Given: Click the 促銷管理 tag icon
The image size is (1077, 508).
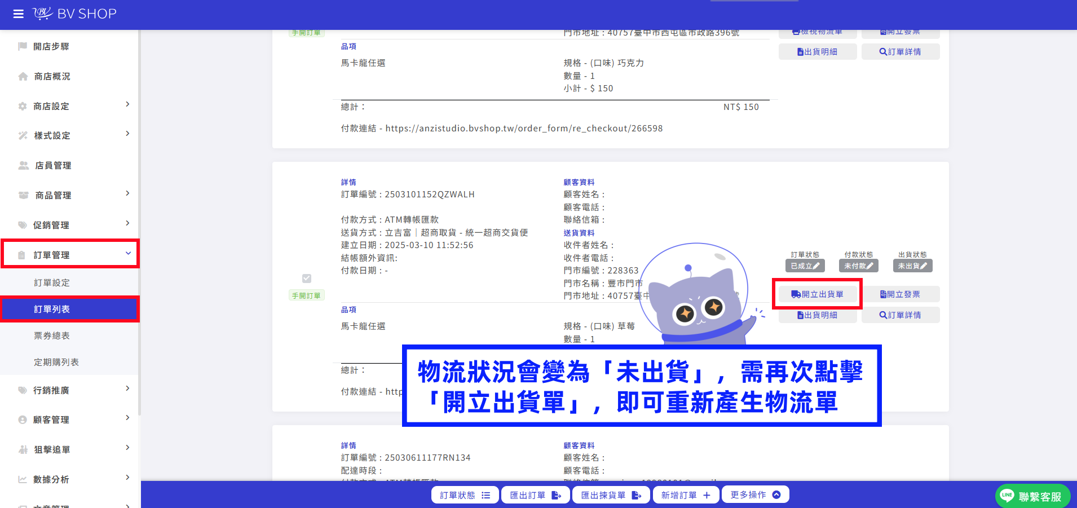Looking at the screenshot, I should (23, 225).
